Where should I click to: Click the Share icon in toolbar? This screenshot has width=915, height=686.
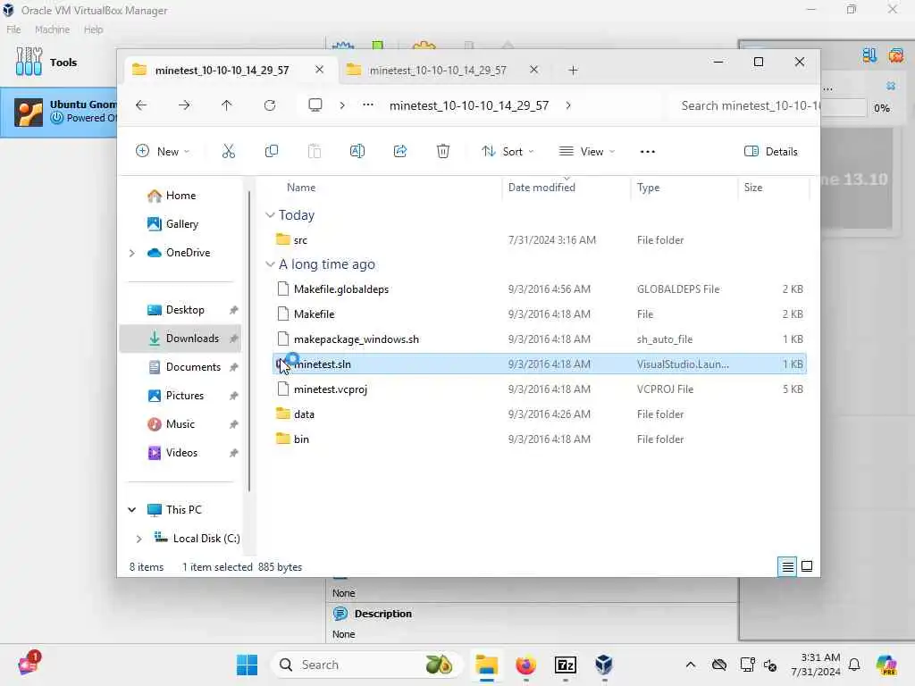[400, 152]
